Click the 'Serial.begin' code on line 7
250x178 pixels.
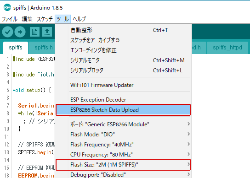(x=36, y=106)
